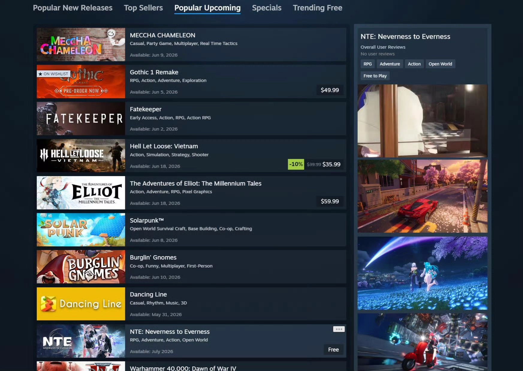Open the Solarpunk capsule image
Viewport: 523px width, 371px height.
[x=81, y=230]
